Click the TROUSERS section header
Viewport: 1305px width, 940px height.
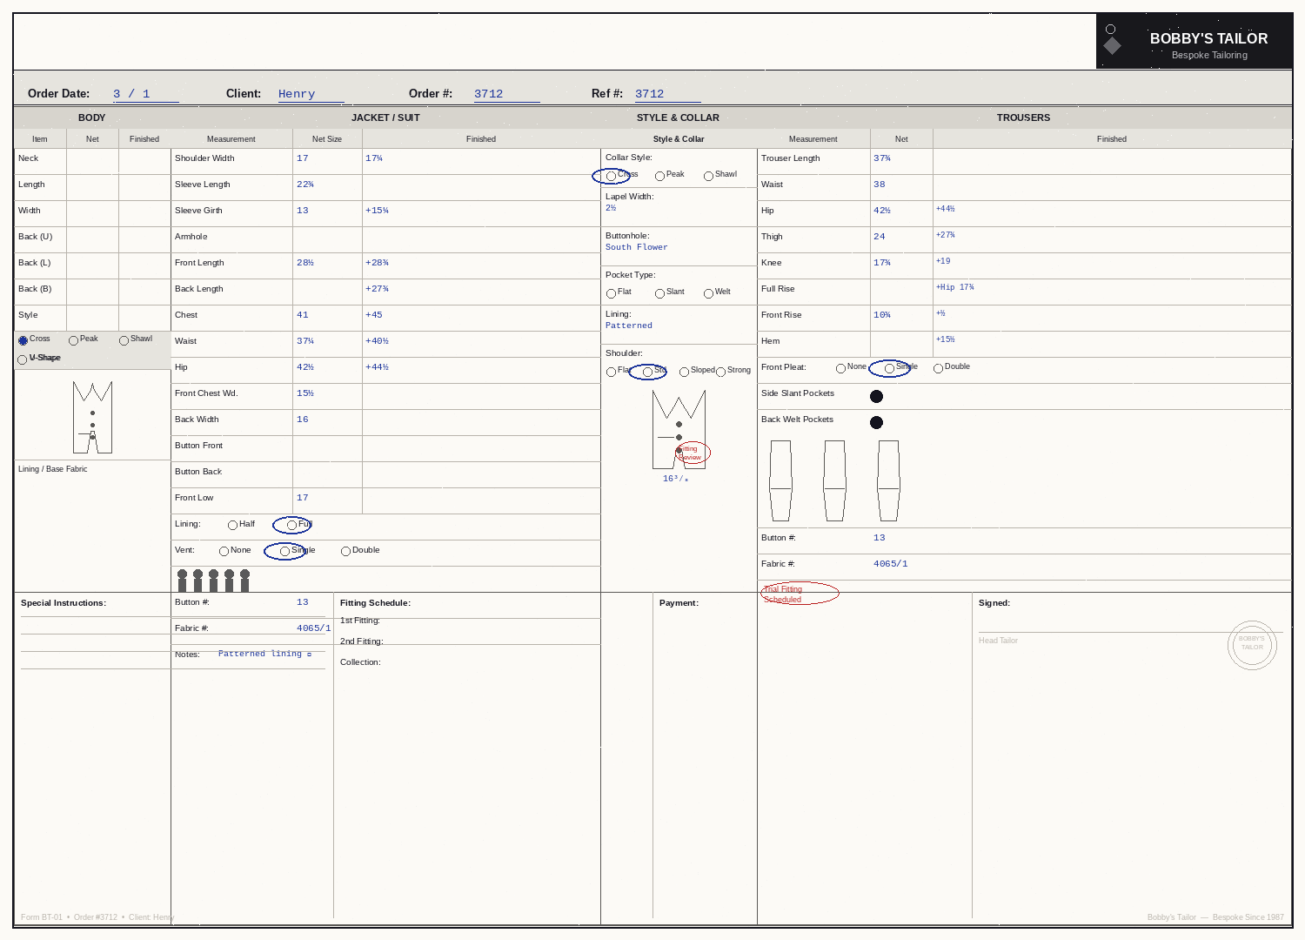pyautogui.click(x=1023, y=117)
